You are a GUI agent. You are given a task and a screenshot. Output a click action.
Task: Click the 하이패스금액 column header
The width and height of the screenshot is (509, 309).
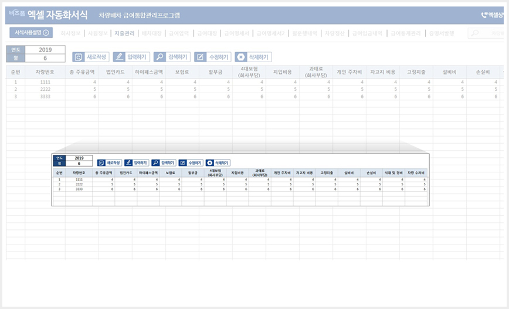click(x=149, y=72)
